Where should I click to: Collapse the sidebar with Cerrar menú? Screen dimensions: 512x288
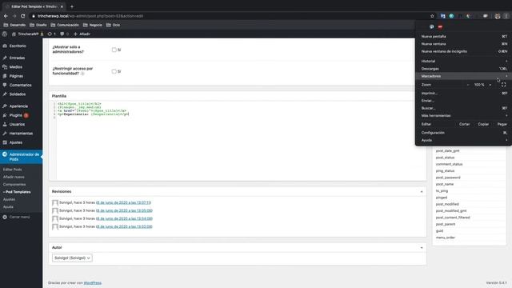click(x=19, y=217)
